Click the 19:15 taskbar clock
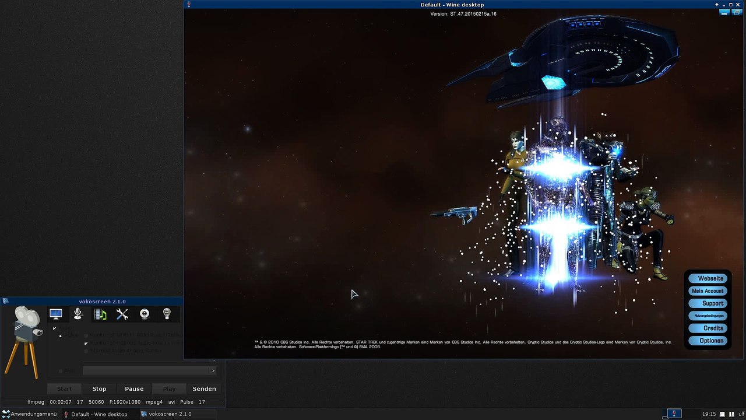Screen dimensions: 746x420 coord(709,414)
